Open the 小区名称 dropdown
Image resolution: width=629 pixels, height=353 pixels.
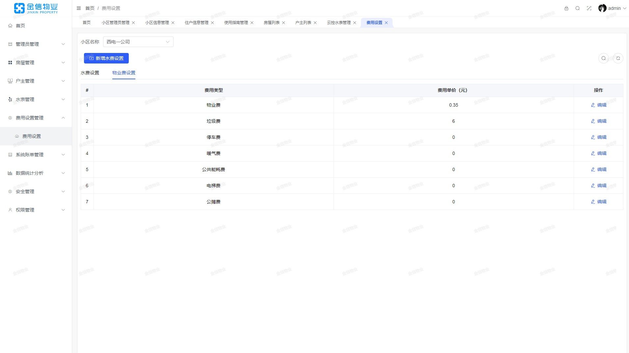tap(138, 42)
